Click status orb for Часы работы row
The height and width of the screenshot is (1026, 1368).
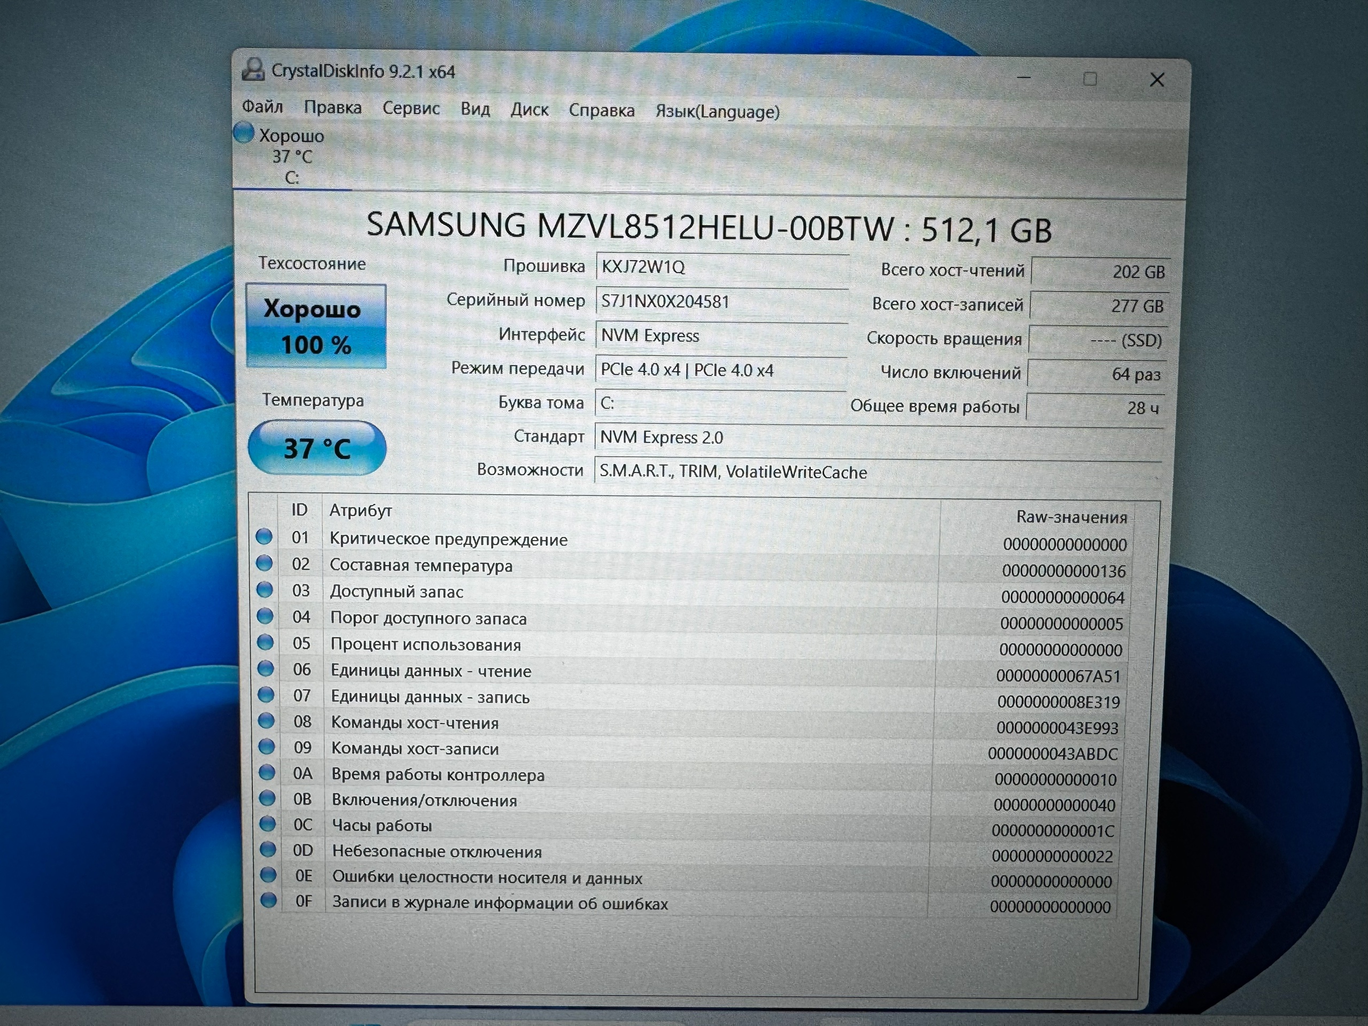(x=267, y=823)
